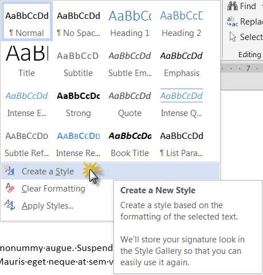
Task: Apply the Intense Quote style
Action: (182, 102)
